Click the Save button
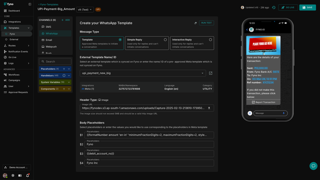Screen dimensions: 320x180 tap(307, 8)
